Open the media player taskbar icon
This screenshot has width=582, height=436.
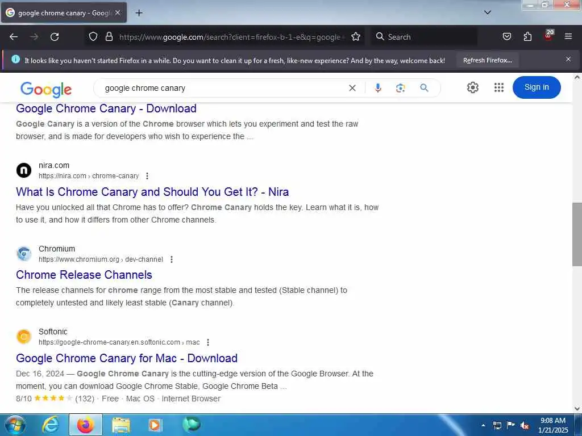click(155, 425)
